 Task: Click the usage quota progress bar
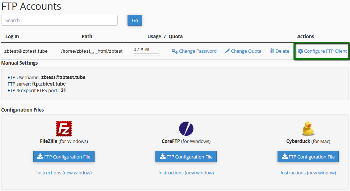(146, 55)
